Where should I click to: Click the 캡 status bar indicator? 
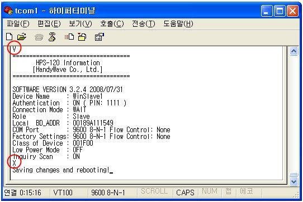click(x=229, y=191)
